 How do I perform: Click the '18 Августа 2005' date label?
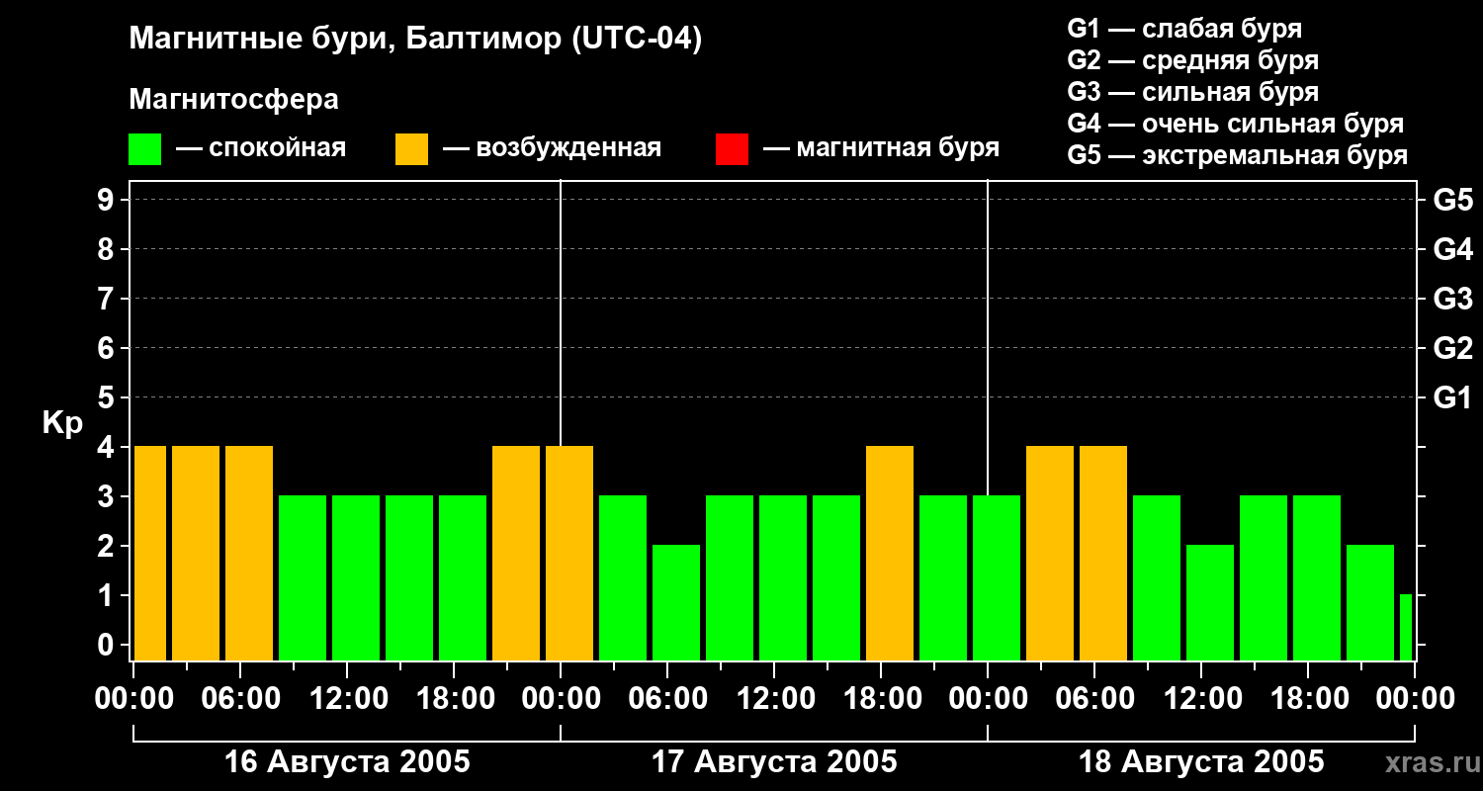tap(1200, 762)
